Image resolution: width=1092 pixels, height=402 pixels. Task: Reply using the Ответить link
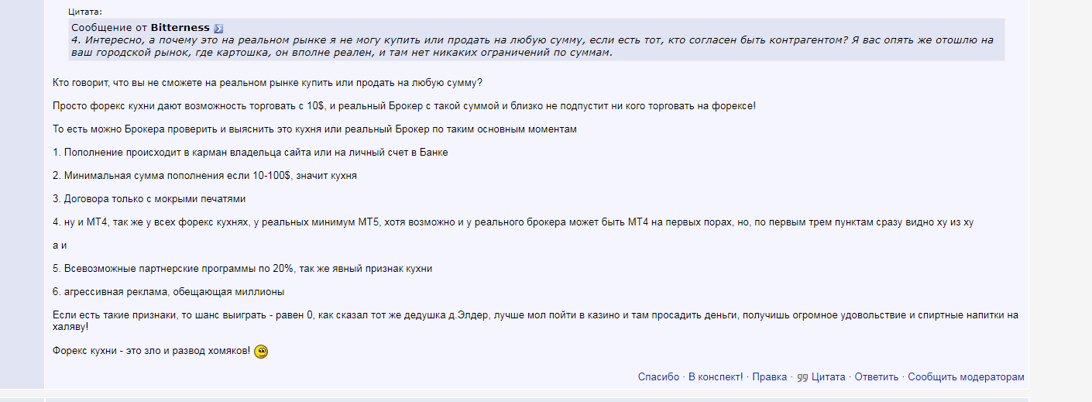[x=877, y=377]
